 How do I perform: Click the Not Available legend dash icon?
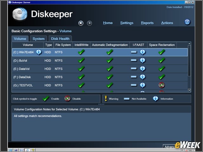(x=127, y=99)
